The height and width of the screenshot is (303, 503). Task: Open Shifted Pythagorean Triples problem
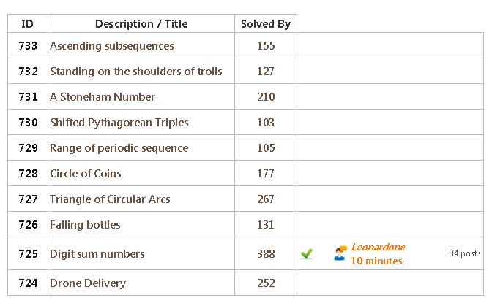point(119,123)
